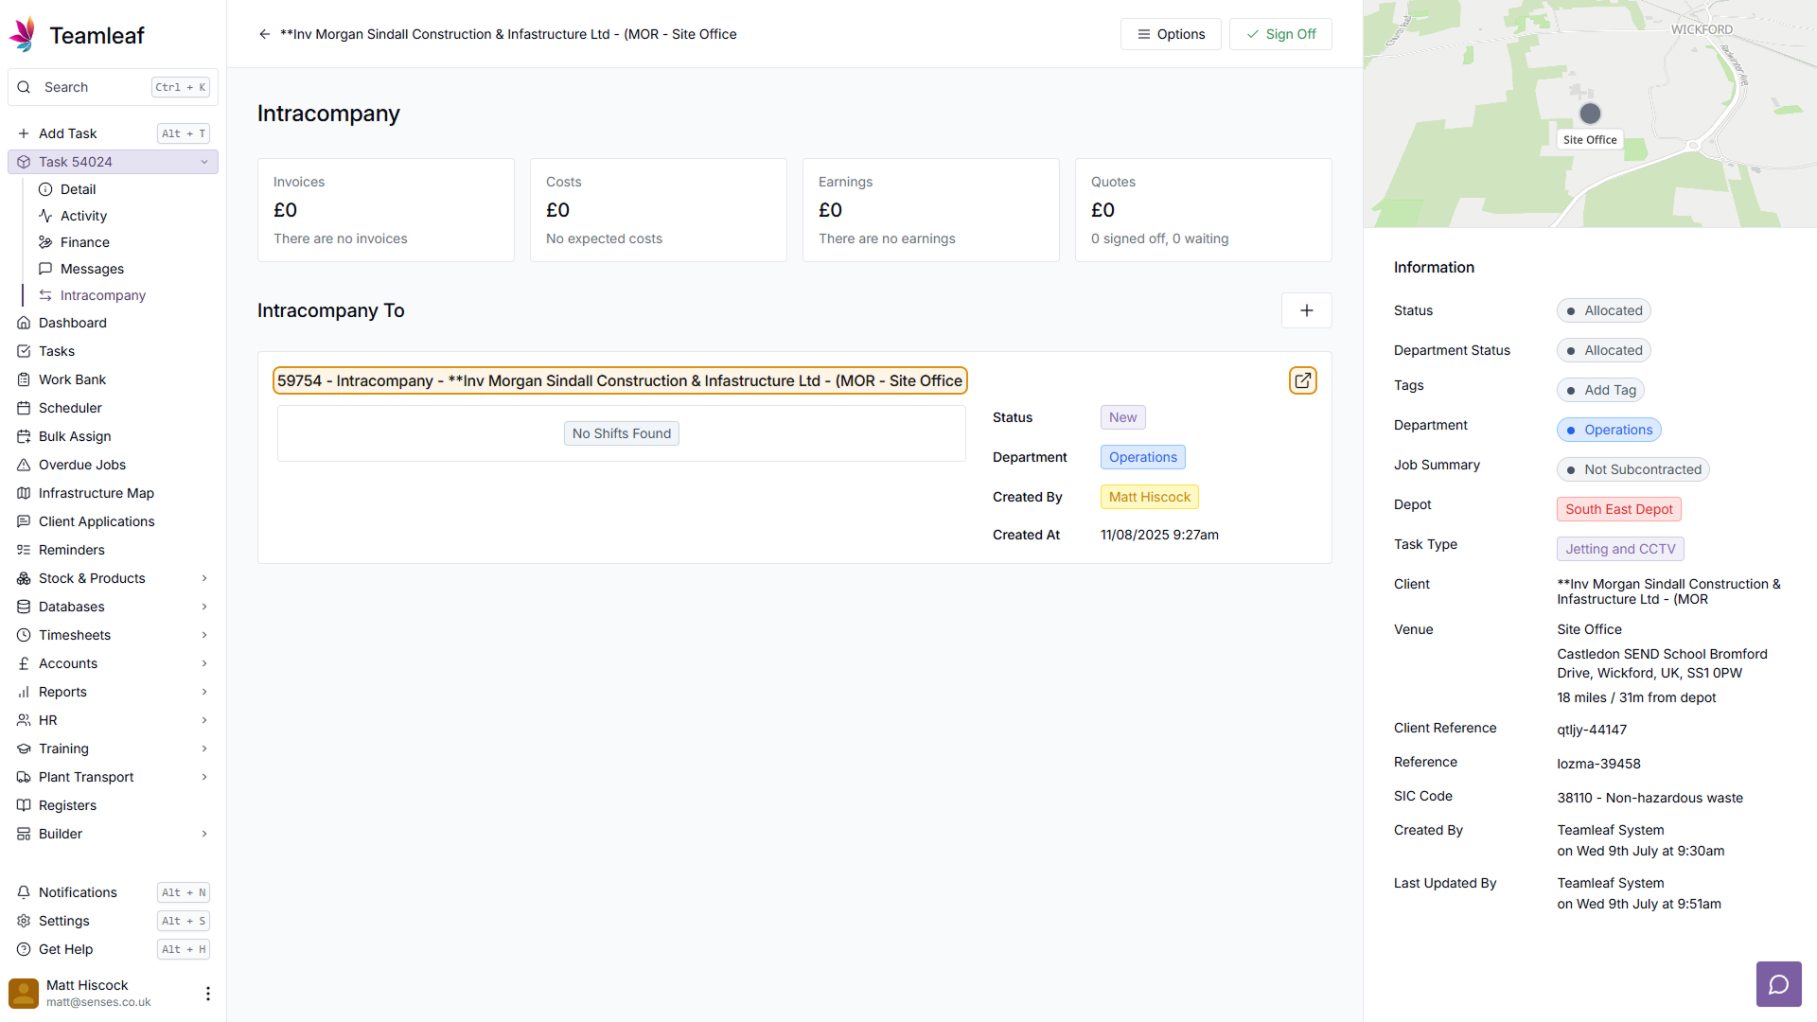
Task: Expand the Accounts menu
Action: pyautogui.click(x=204, y=663)
